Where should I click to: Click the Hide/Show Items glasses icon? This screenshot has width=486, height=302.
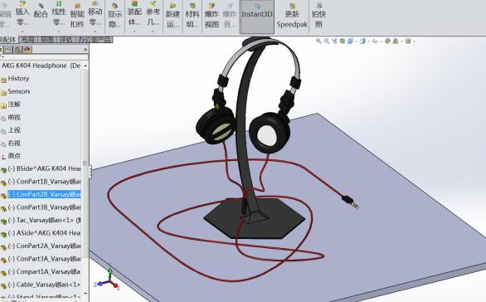tap(375, 41)
